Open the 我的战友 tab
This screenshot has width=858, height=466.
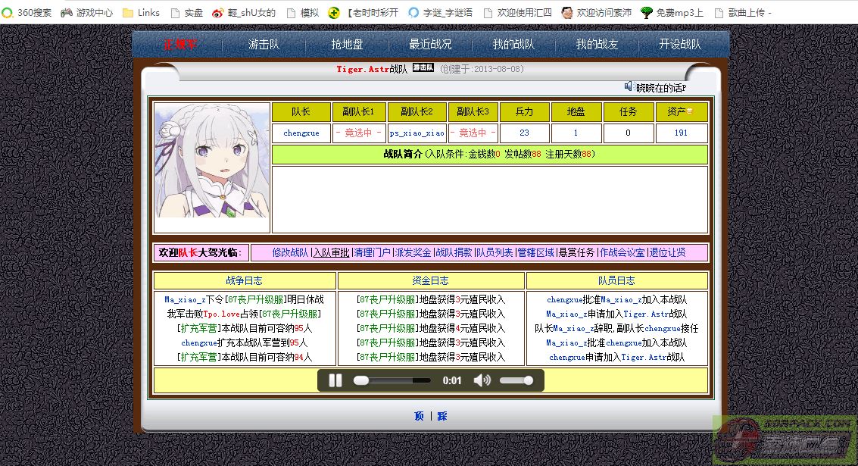pos(597,45)
